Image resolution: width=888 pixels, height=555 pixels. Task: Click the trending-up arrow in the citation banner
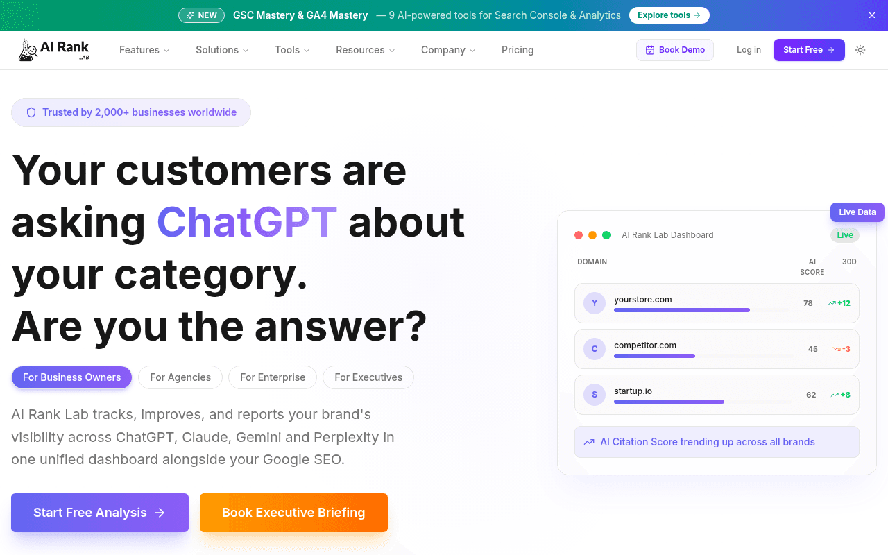(589, 441)
